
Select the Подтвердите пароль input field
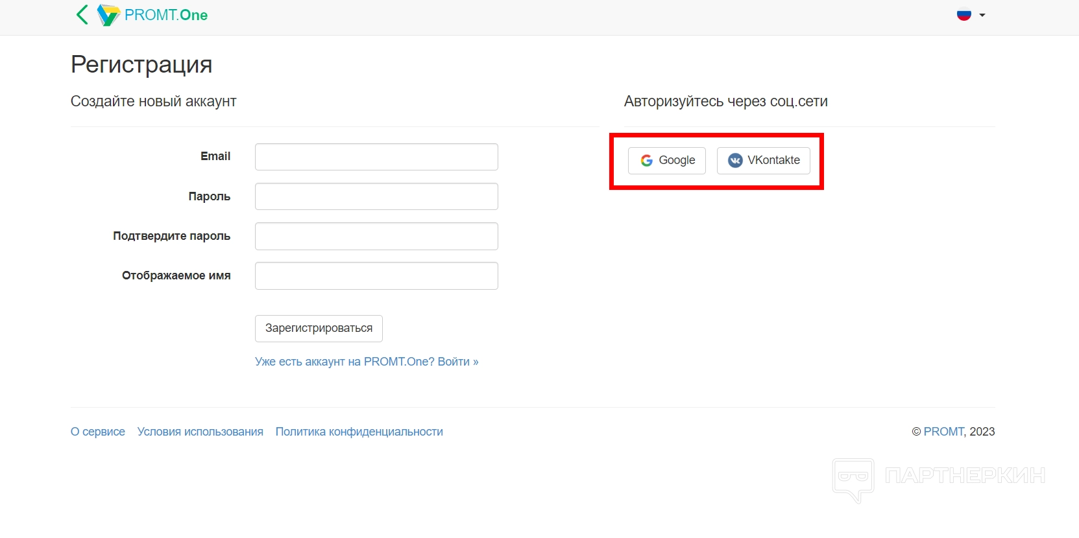point(376,236)
